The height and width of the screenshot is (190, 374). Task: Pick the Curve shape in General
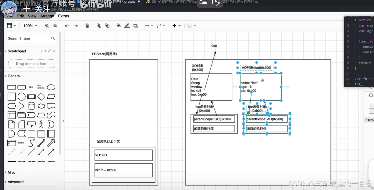point(31,143)
